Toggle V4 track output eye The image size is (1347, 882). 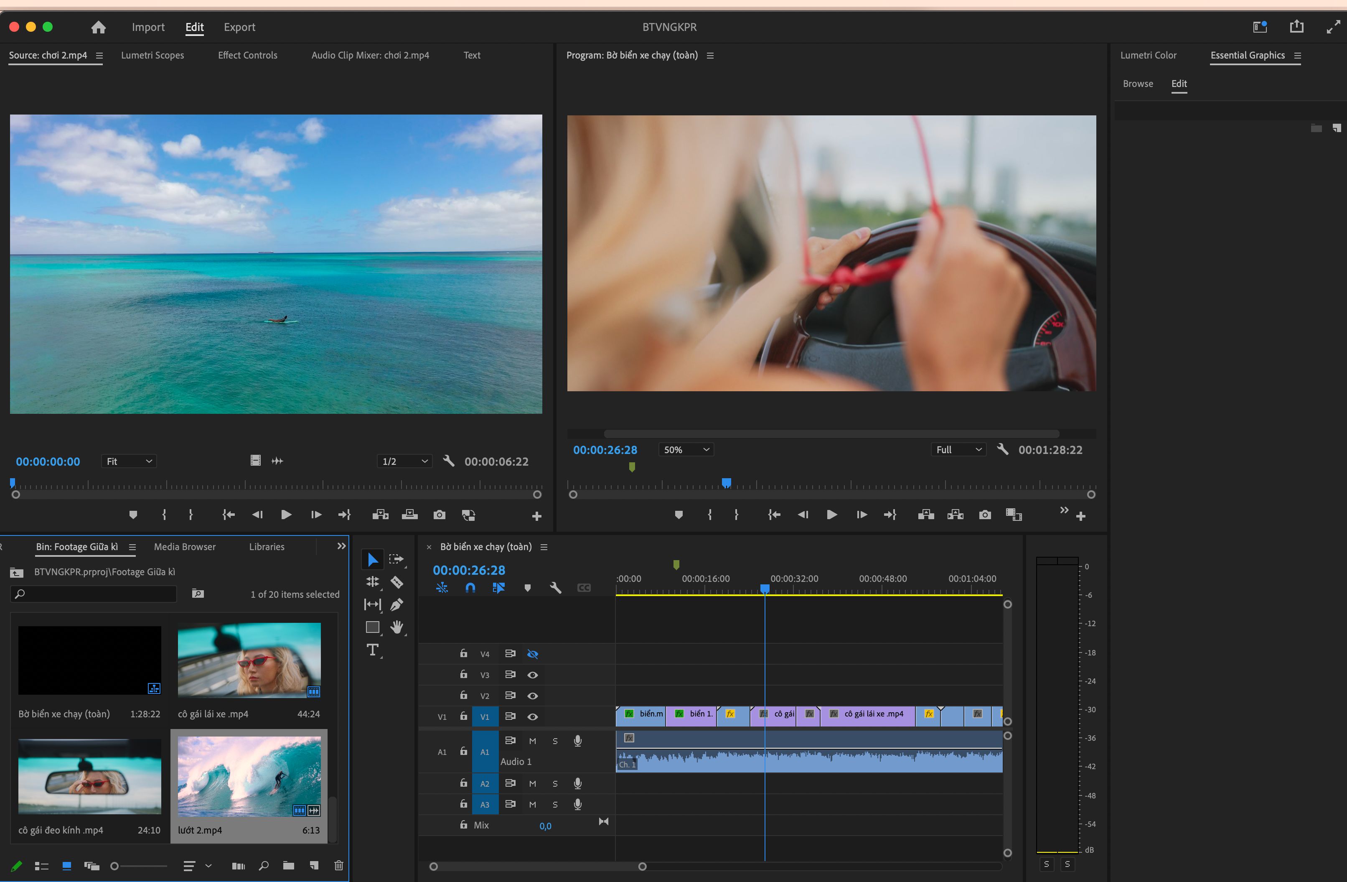click(x=533, y=654)
